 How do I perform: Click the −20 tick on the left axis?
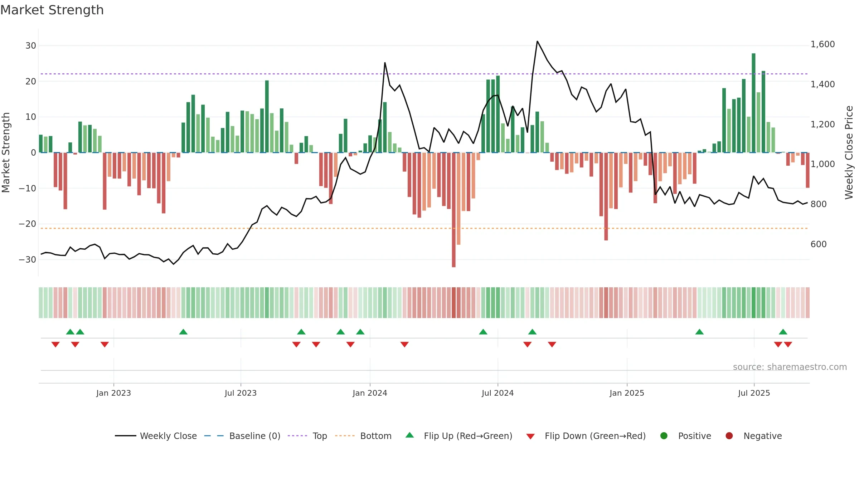pos(28,224)
